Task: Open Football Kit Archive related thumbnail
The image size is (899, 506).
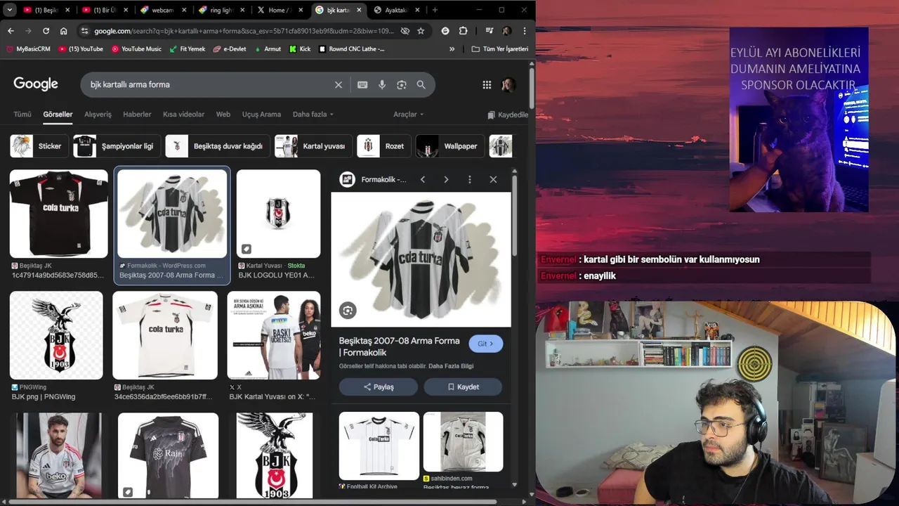Action: pos(379,446)
